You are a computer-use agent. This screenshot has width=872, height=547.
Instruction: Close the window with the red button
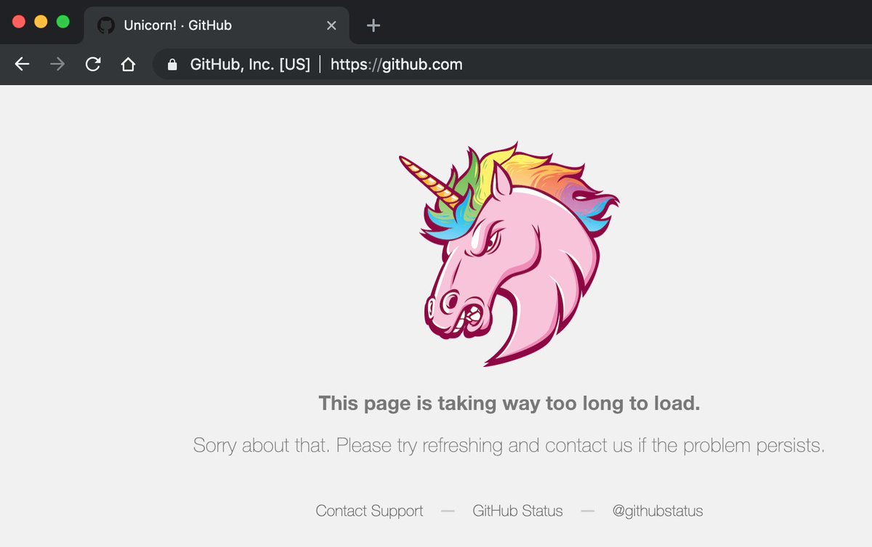tap(19, 22)
